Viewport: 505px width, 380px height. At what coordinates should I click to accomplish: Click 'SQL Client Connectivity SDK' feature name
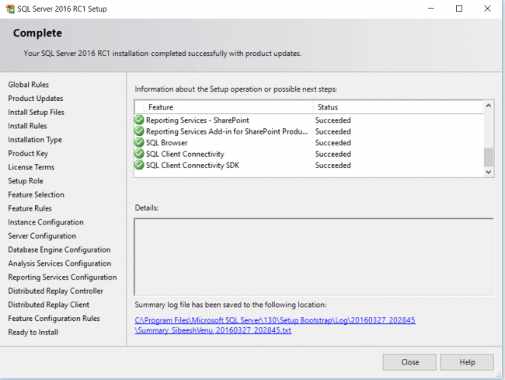click(193, 166)
